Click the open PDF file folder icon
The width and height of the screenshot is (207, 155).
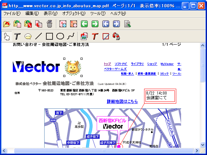pos(7,24)
